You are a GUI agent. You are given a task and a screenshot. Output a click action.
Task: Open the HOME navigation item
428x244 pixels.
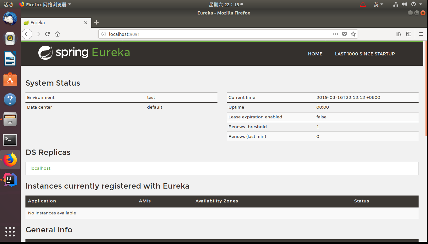point(315,54)
